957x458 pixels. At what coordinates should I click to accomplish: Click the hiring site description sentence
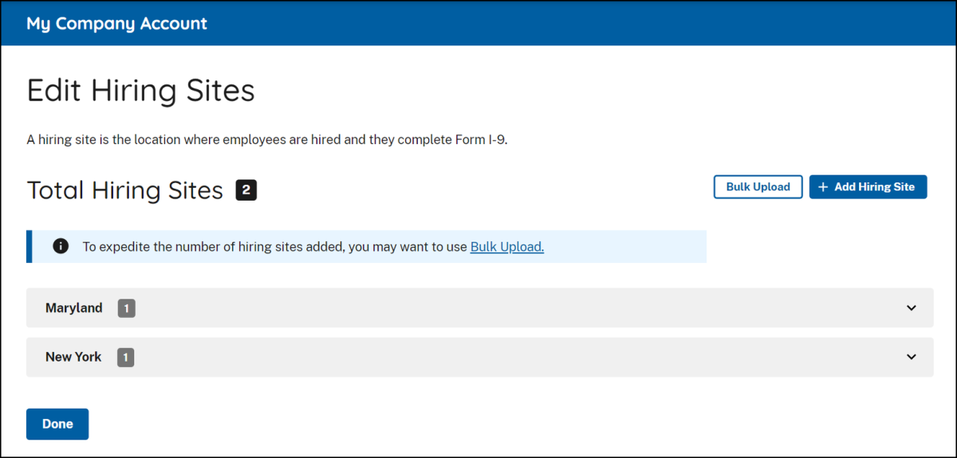point(267,139)
